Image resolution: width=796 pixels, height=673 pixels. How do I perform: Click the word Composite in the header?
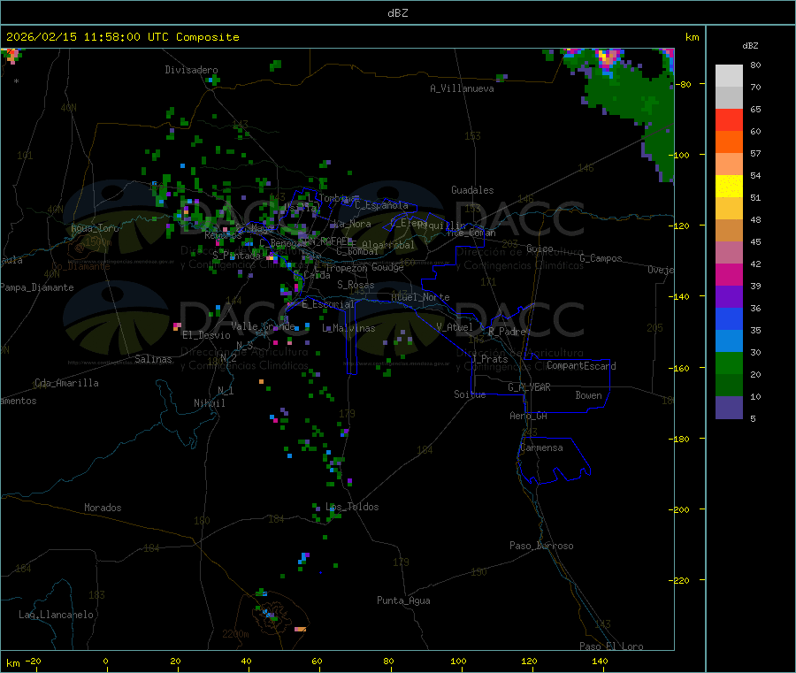pyautogui.click(x=208, y=37)
